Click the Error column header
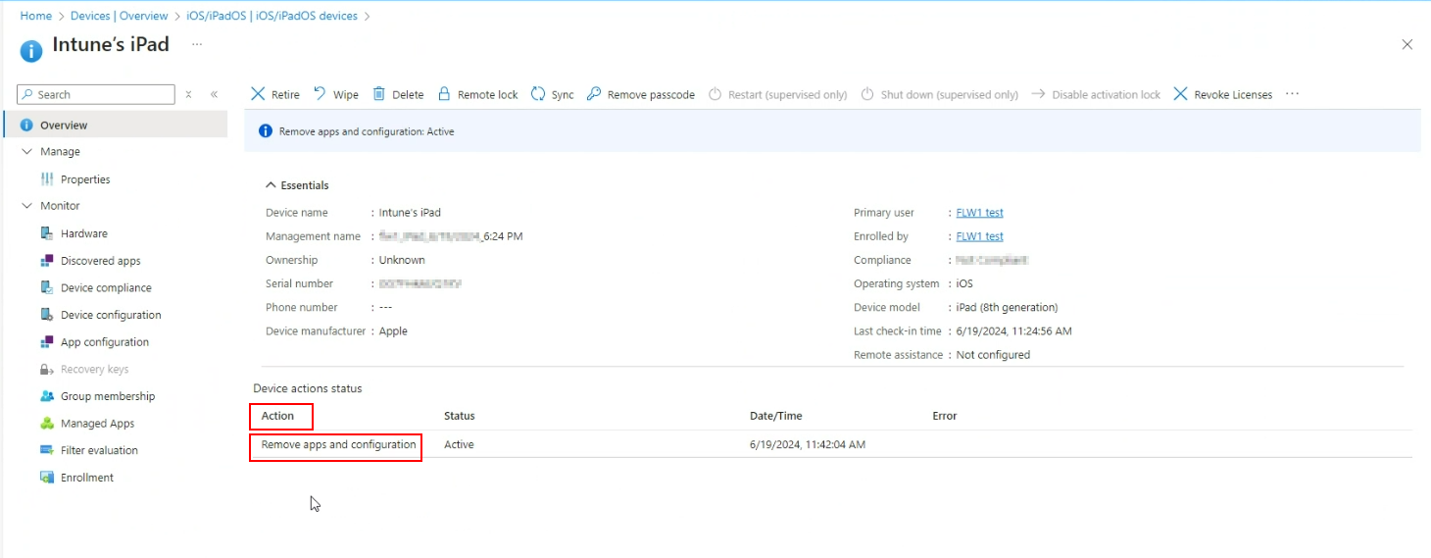Image resolution: width=1431 pixels, height=558 pixels. point(945,416)
